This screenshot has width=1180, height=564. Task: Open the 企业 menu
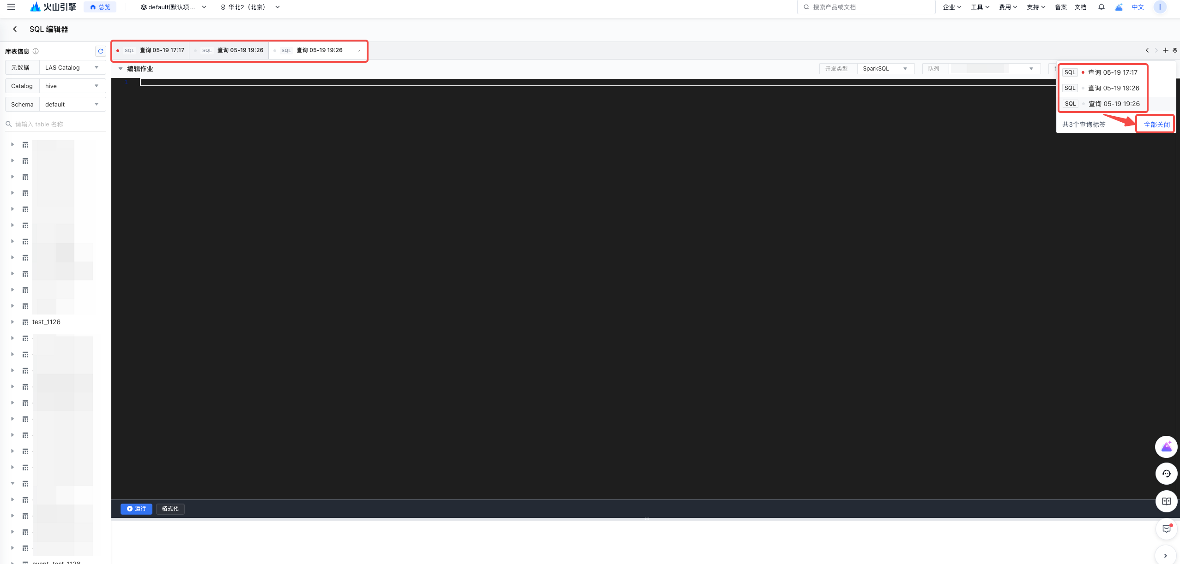(952, 7)
